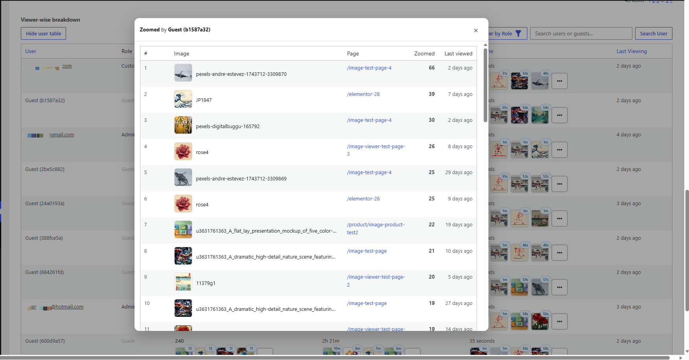Select the pexels-digitalbuggu-165792 file name
The width and height of the screenshot is (689, 360).
coord(228,127)
